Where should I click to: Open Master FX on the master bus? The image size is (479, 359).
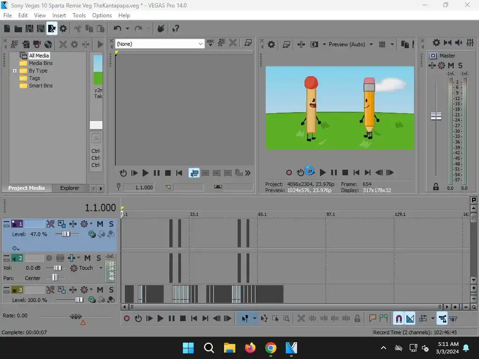click(432, 65)
